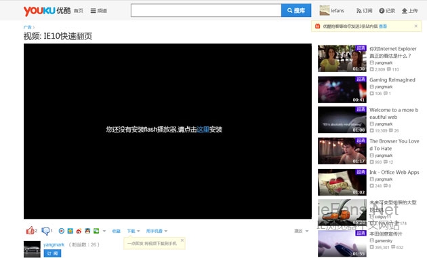
Task: Click the blue 搜库 search button
Action: tap(296, 10)
